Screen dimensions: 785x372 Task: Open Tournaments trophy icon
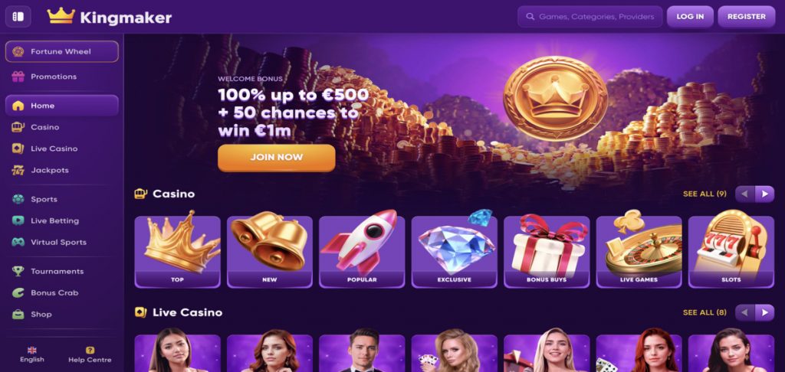click(18, 271)
